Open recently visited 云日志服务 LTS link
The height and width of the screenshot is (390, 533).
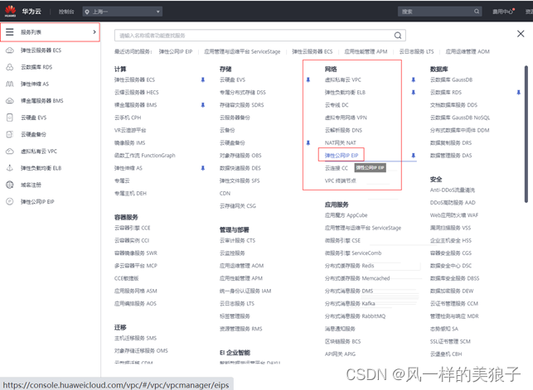416,51
